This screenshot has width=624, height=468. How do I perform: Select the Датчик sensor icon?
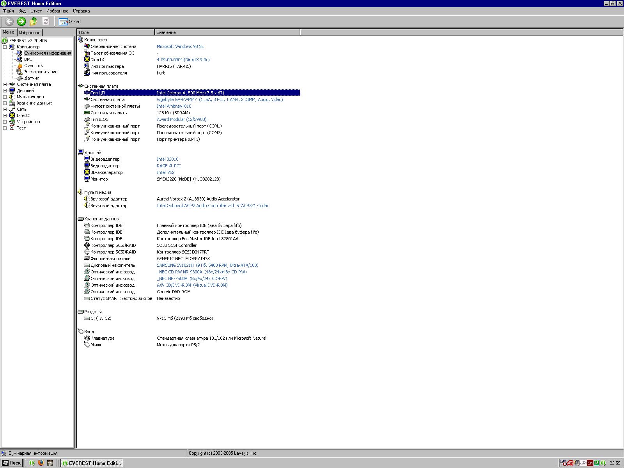[x=20, y=78]
